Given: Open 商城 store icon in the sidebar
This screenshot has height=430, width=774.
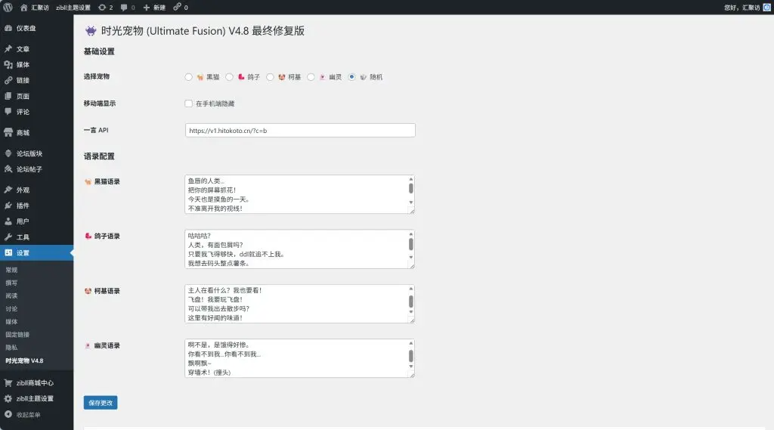Looking at the screenshot, I should (8, 132).
